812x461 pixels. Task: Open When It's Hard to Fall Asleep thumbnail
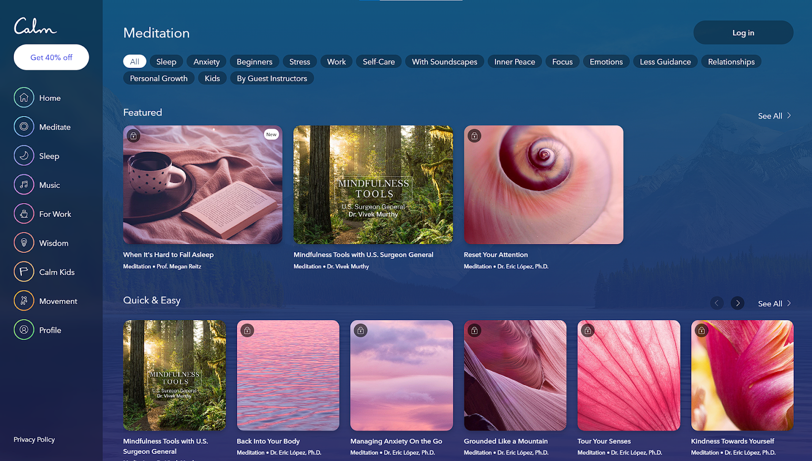pos(203,185)
